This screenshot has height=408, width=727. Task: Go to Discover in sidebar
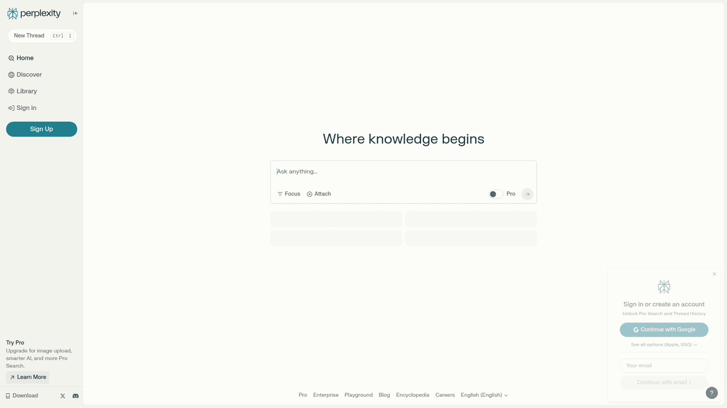click(x=29, y=75)
